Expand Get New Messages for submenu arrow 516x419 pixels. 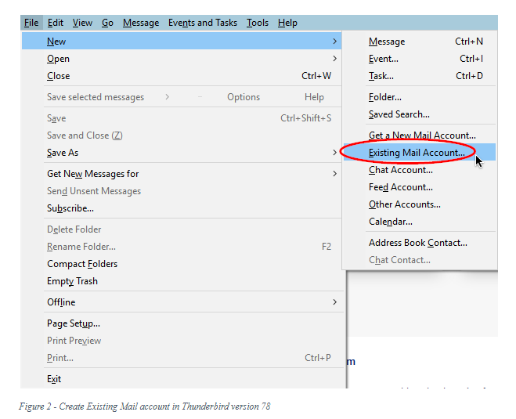(334, 173)
